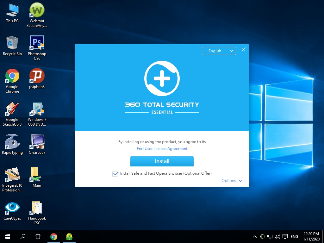Select Google Chrome desktop shortcut
The width and height of the screenshot is (324, 243).
click(x=12, y=81)
